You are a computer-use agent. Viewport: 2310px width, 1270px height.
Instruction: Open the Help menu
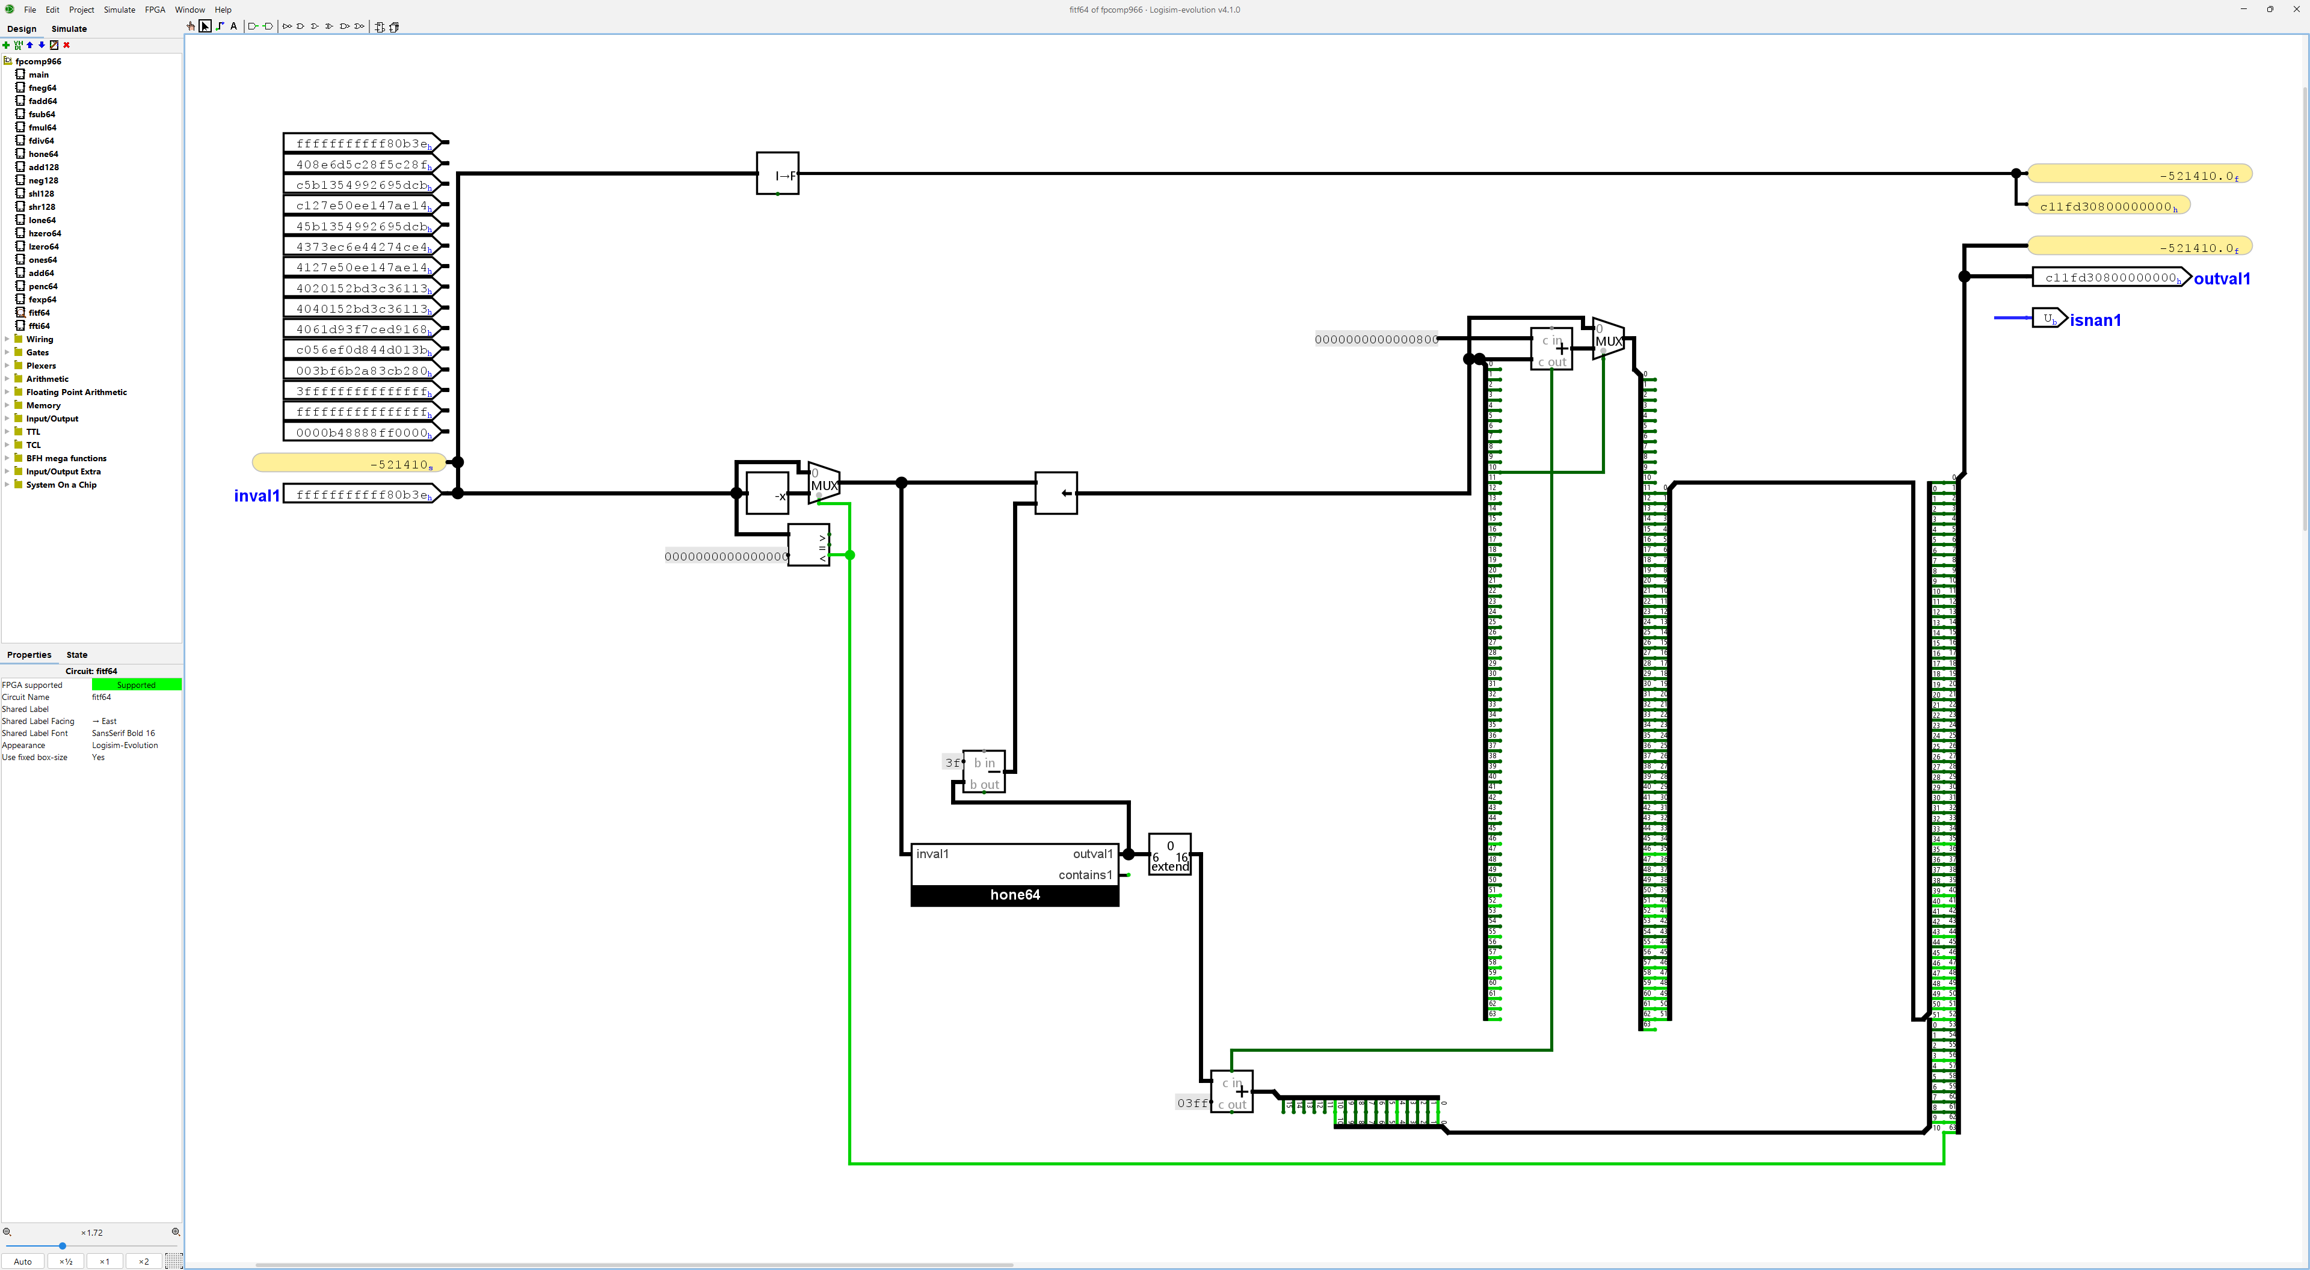click(223, 10)
